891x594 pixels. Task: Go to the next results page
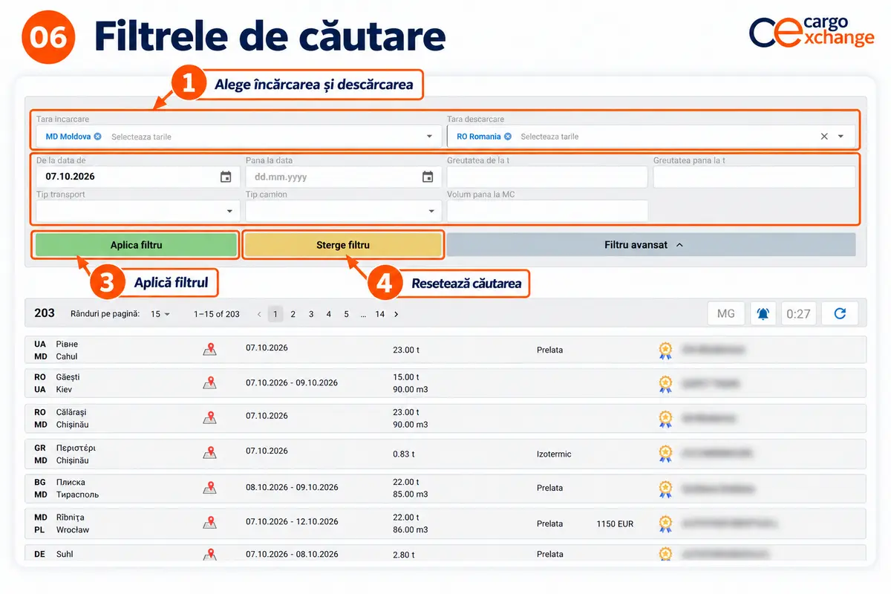tap(396, 314)
